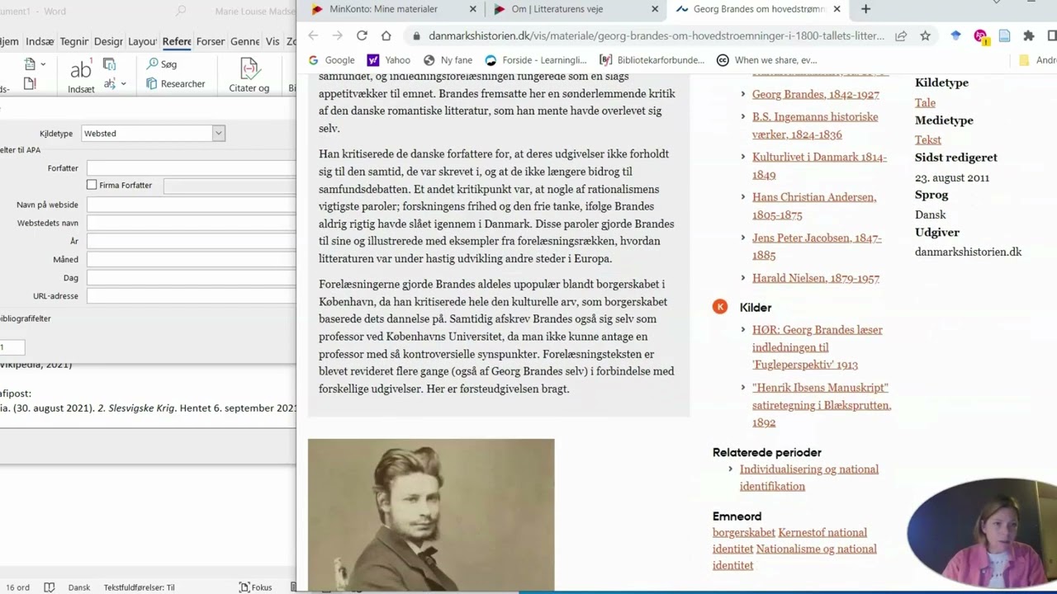Image resolution: width=1057 pixels, height=594 pixels.
Task: Click the pink extension icon with warning
Action: tap(980, 35)
